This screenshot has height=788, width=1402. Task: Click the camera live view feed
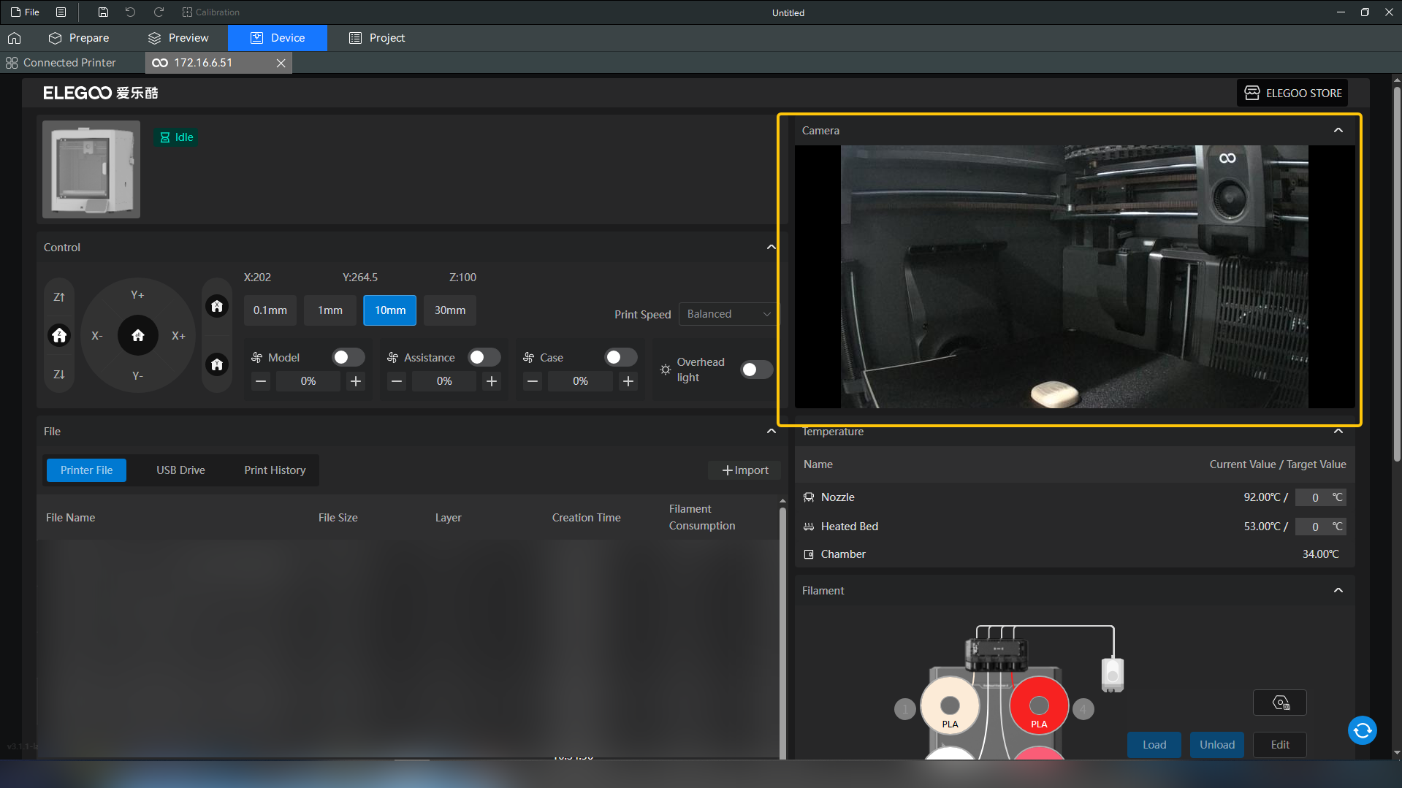[x=1074, y=277]
